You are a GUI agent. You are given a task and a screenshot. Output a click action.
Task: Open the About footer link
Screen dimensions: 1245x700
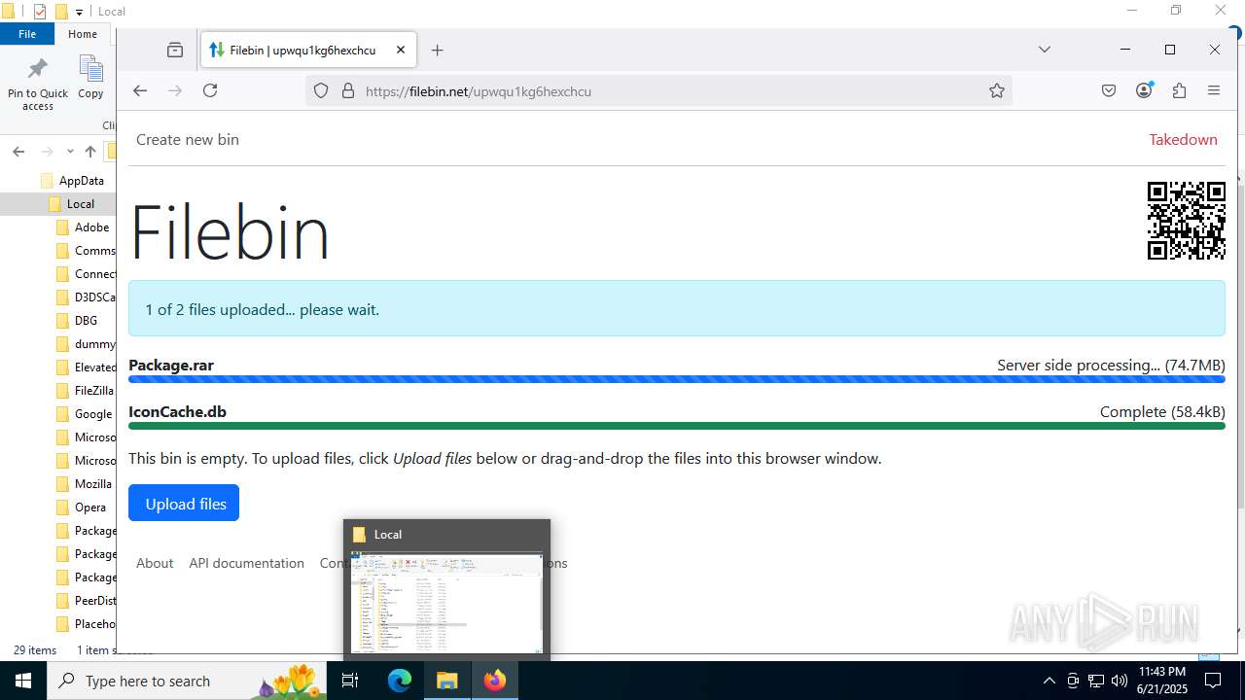tap(155, 563)
